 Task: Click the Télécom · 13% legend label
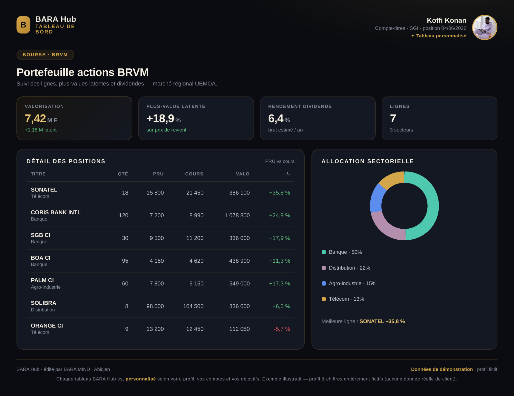(x=346, y=299)
